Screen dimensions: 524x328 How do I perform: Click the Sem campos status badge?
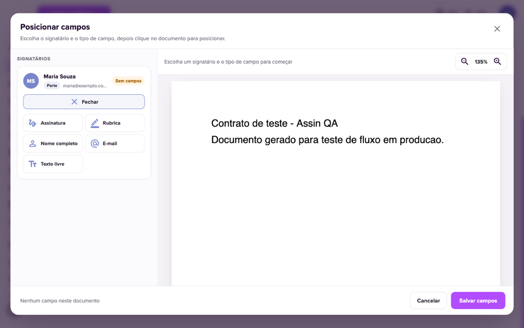tap(128, 80)
